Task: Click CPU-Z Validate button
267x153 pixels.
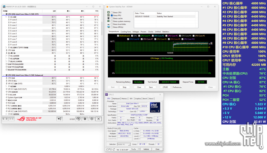Action: 146,149
